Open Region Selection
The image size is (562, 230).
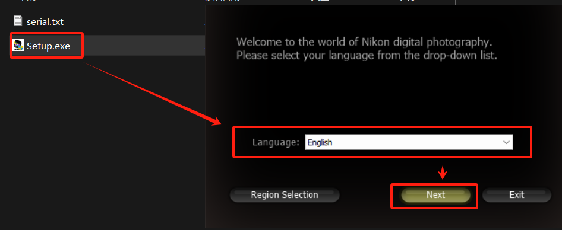tap(284, 195)
